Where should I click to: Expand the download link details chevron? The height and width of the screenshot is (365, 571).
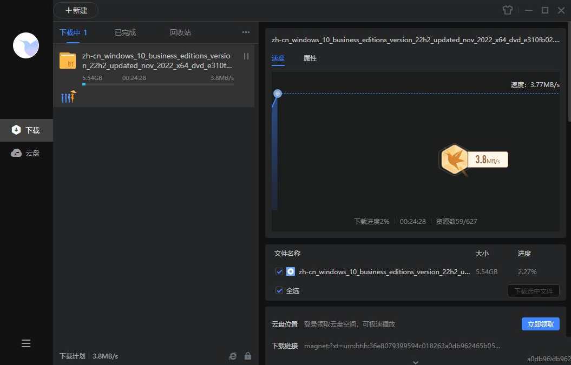[x=416, y=361]
